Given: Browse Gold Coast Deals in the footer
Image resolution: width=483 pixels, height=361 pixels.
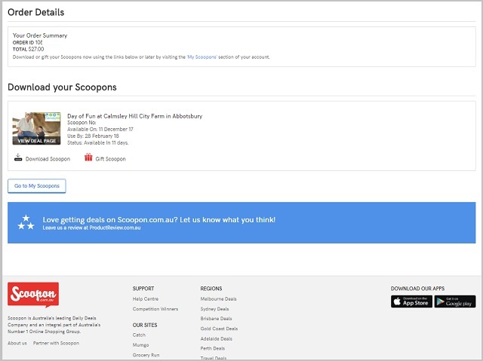Looking at the screenshot, I should (x=219, y=329).
